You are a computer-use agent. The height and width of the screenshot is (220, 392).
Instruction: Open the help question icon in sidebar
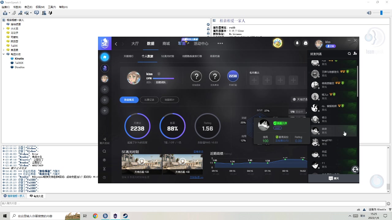pos(104,178)
